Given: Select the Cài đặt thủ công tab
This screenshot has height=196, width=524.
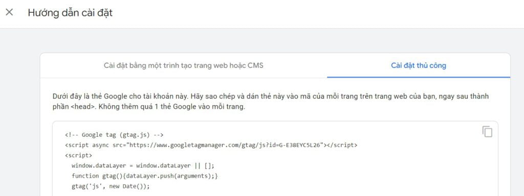Looking at the screenshot, I should pos(419,65).
